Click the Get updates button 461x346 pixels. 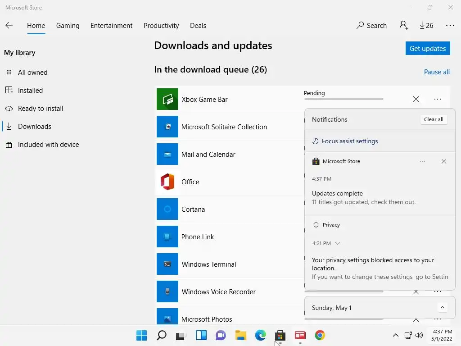[428, 48]
